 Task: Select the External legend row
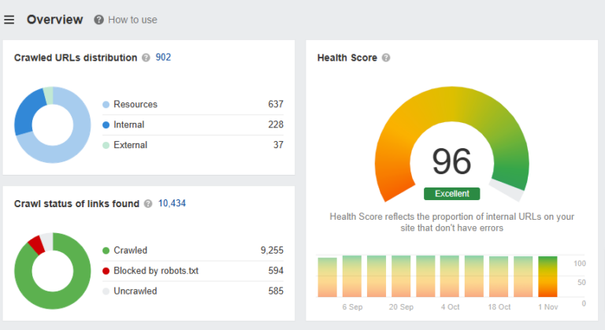point(193,145)
